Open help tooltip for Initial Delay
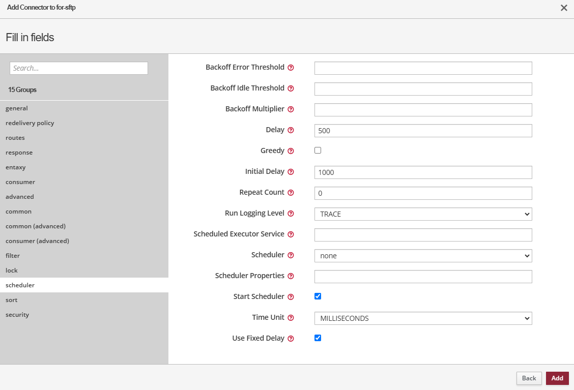The height and width of the screenshot is (390, 574). tap(291, 172)
